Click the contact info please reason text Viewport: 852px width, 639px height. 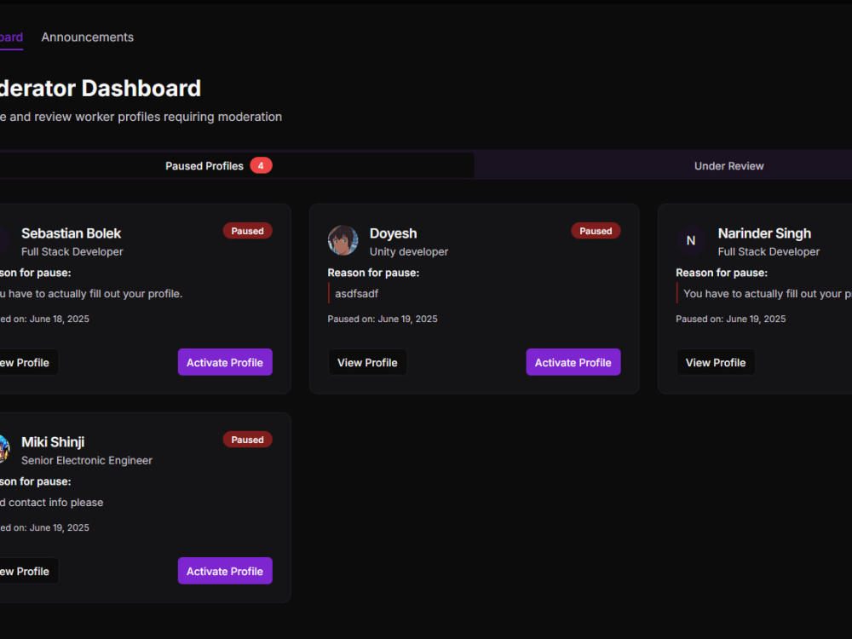point(52,502)
